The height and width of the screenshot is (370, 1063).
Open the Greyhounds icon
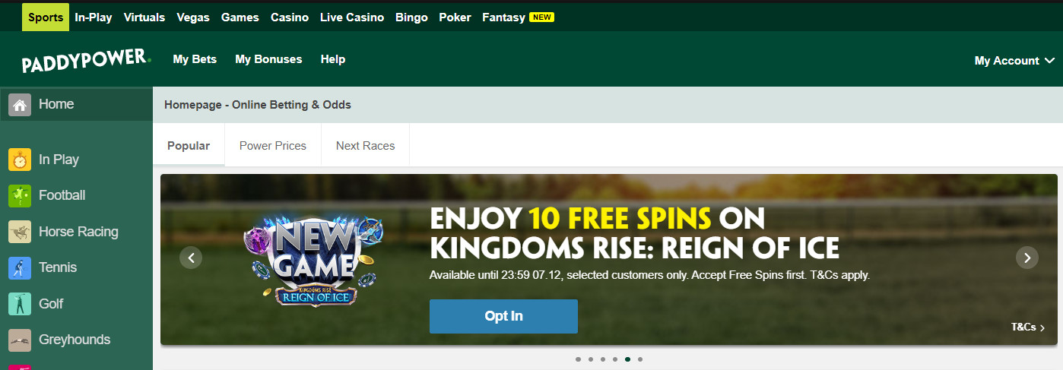[x=20, y=340]
